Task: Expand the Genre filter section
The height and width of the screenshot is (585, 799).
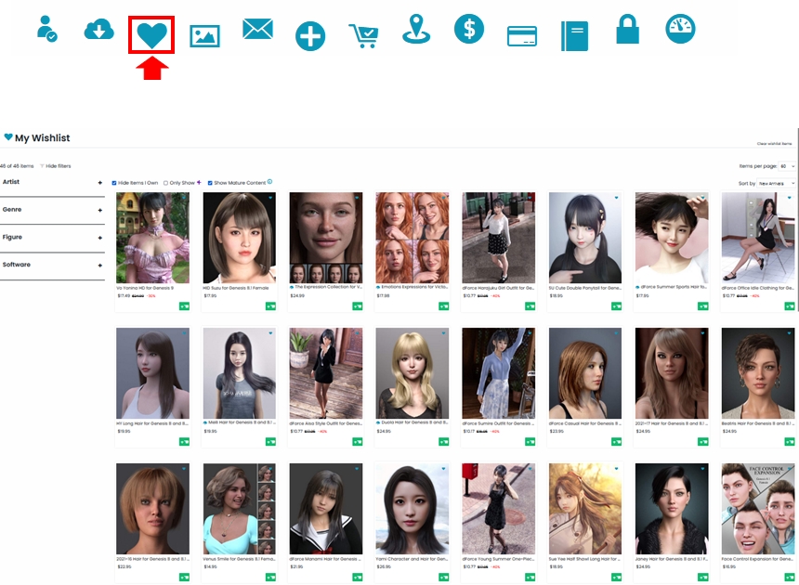Action: click(100, 210)
